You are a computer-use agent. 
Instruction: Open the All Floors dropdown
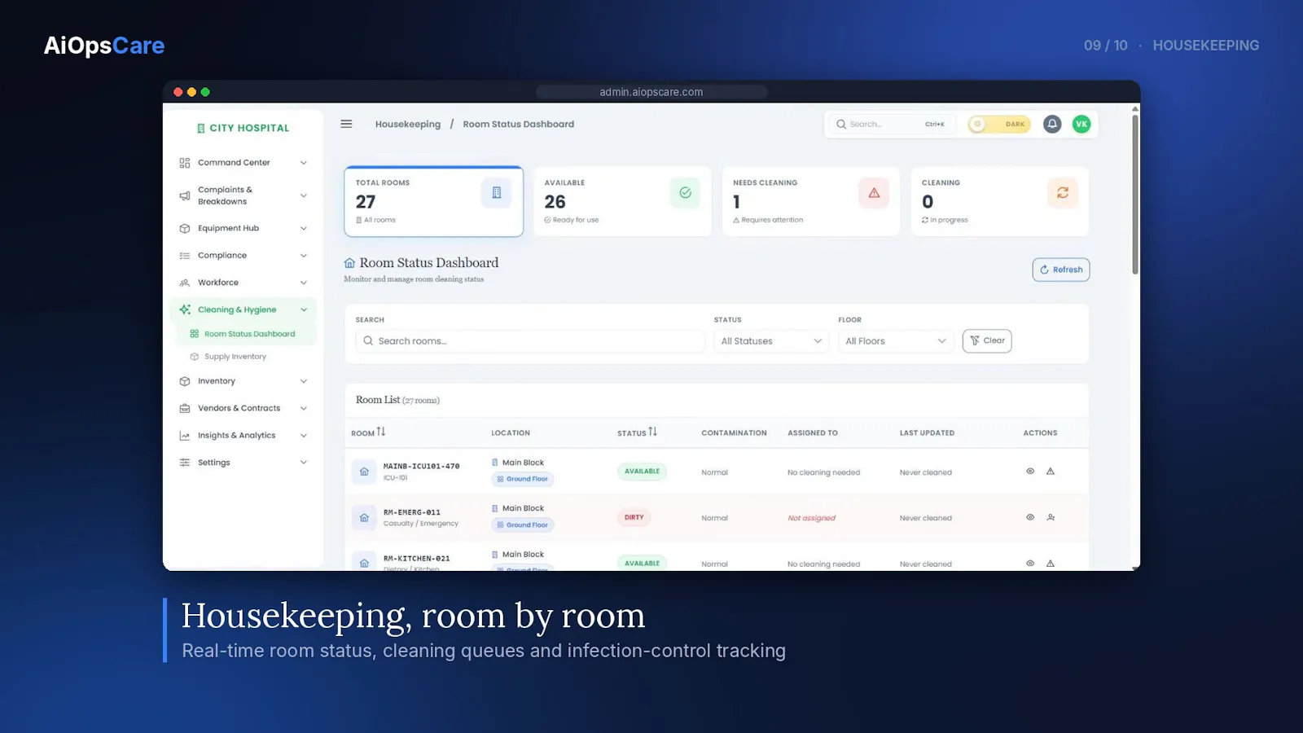click(896, 341)
